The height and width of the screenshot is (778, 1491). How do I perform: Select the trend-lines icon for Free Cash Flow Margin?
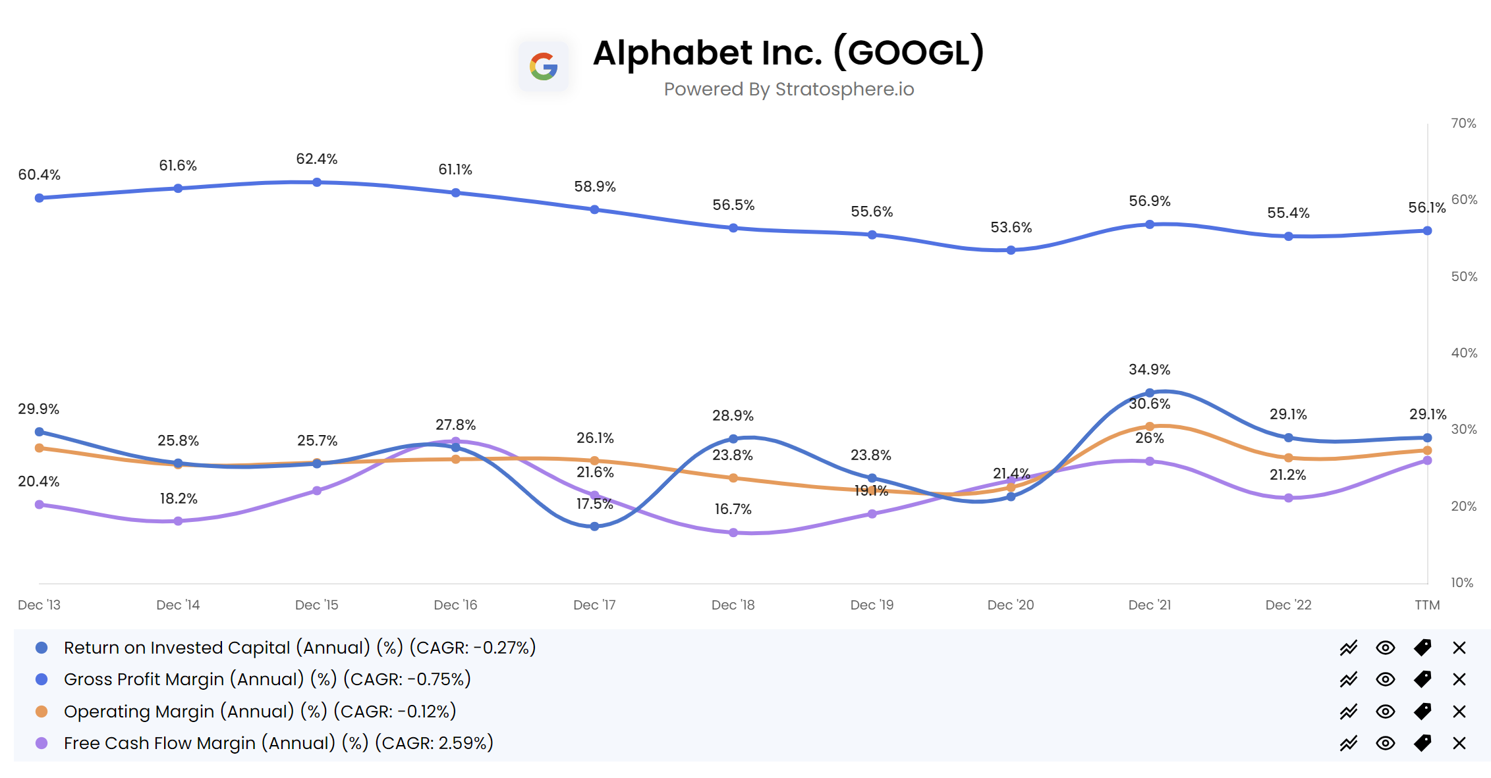[1349, 743]
